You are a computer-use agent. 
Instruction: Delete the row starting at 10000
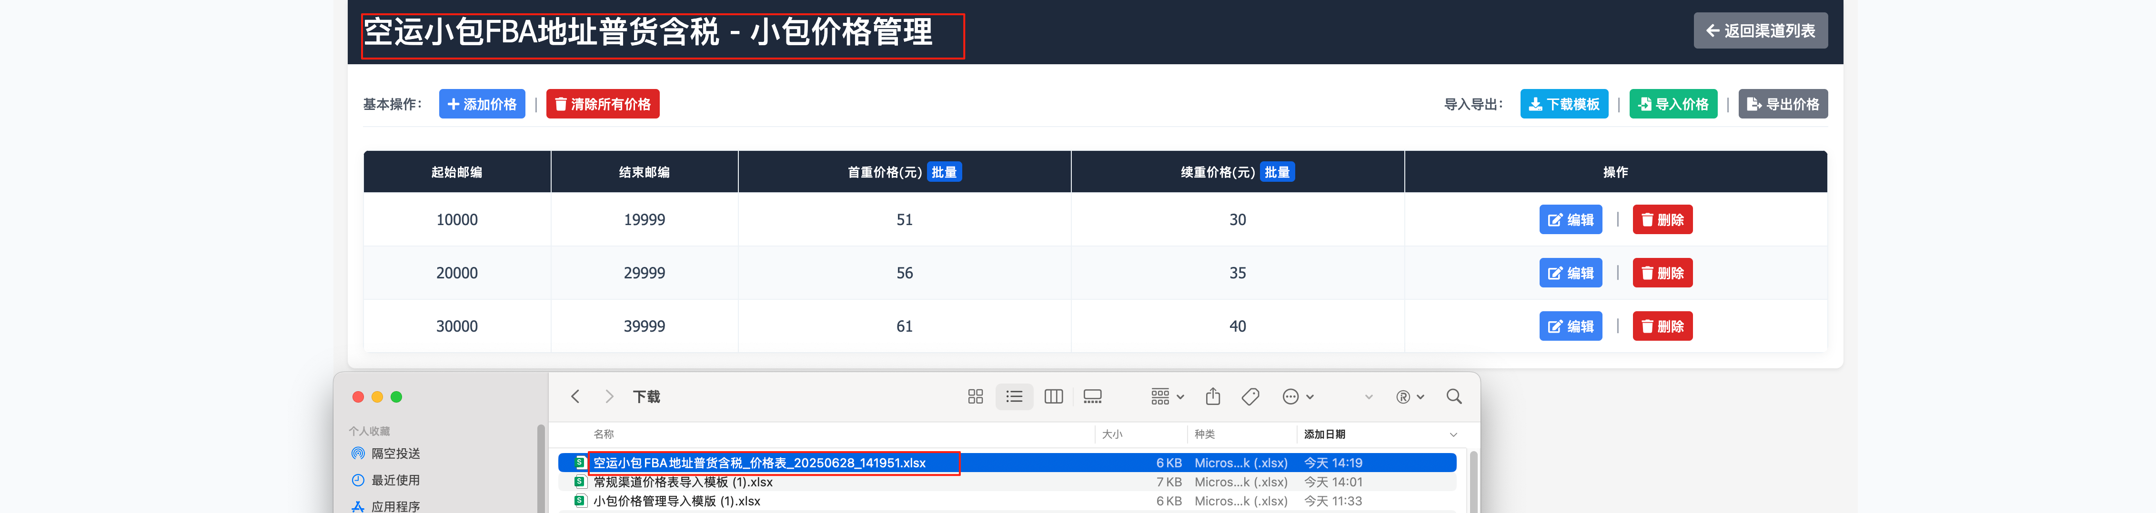pos(1662,220)
